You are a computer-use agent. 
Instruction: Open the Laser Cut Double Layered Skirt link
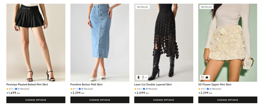click(153, 84)
